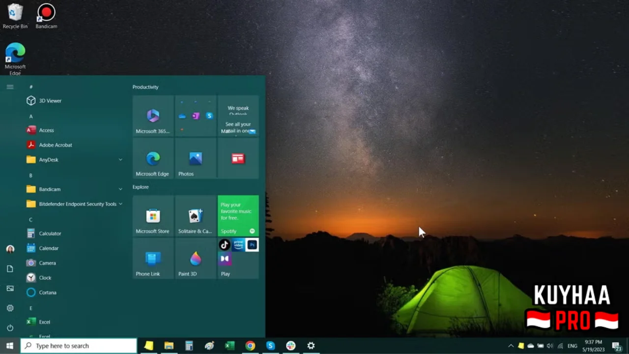Click the letter B heading in app list

(x=31, y=176)
